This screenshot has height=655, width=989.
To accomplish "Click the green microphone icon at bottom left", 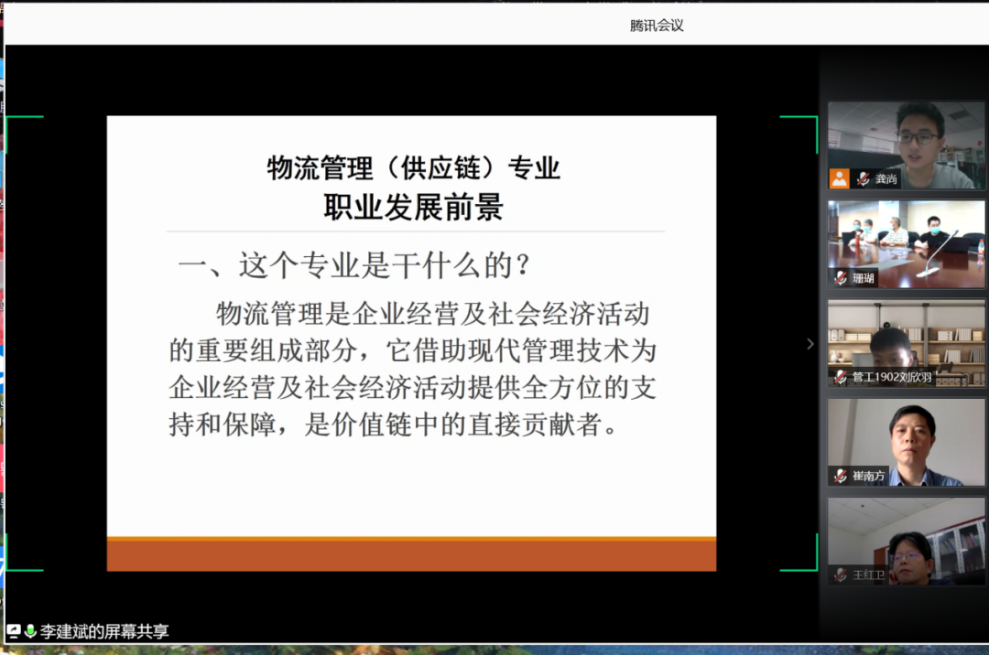I will [30, 631].
